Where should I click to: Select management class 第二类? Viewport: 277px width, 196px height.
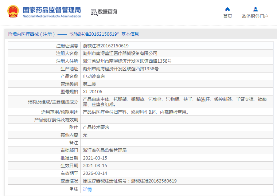pos(89,84)
